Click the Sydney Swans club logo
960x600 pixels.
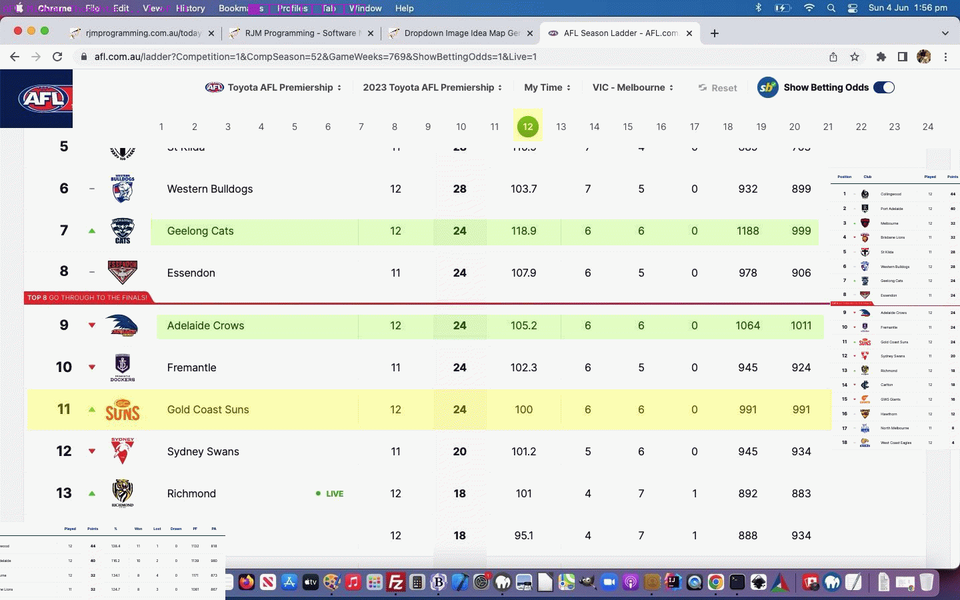[x=123, y=451]
